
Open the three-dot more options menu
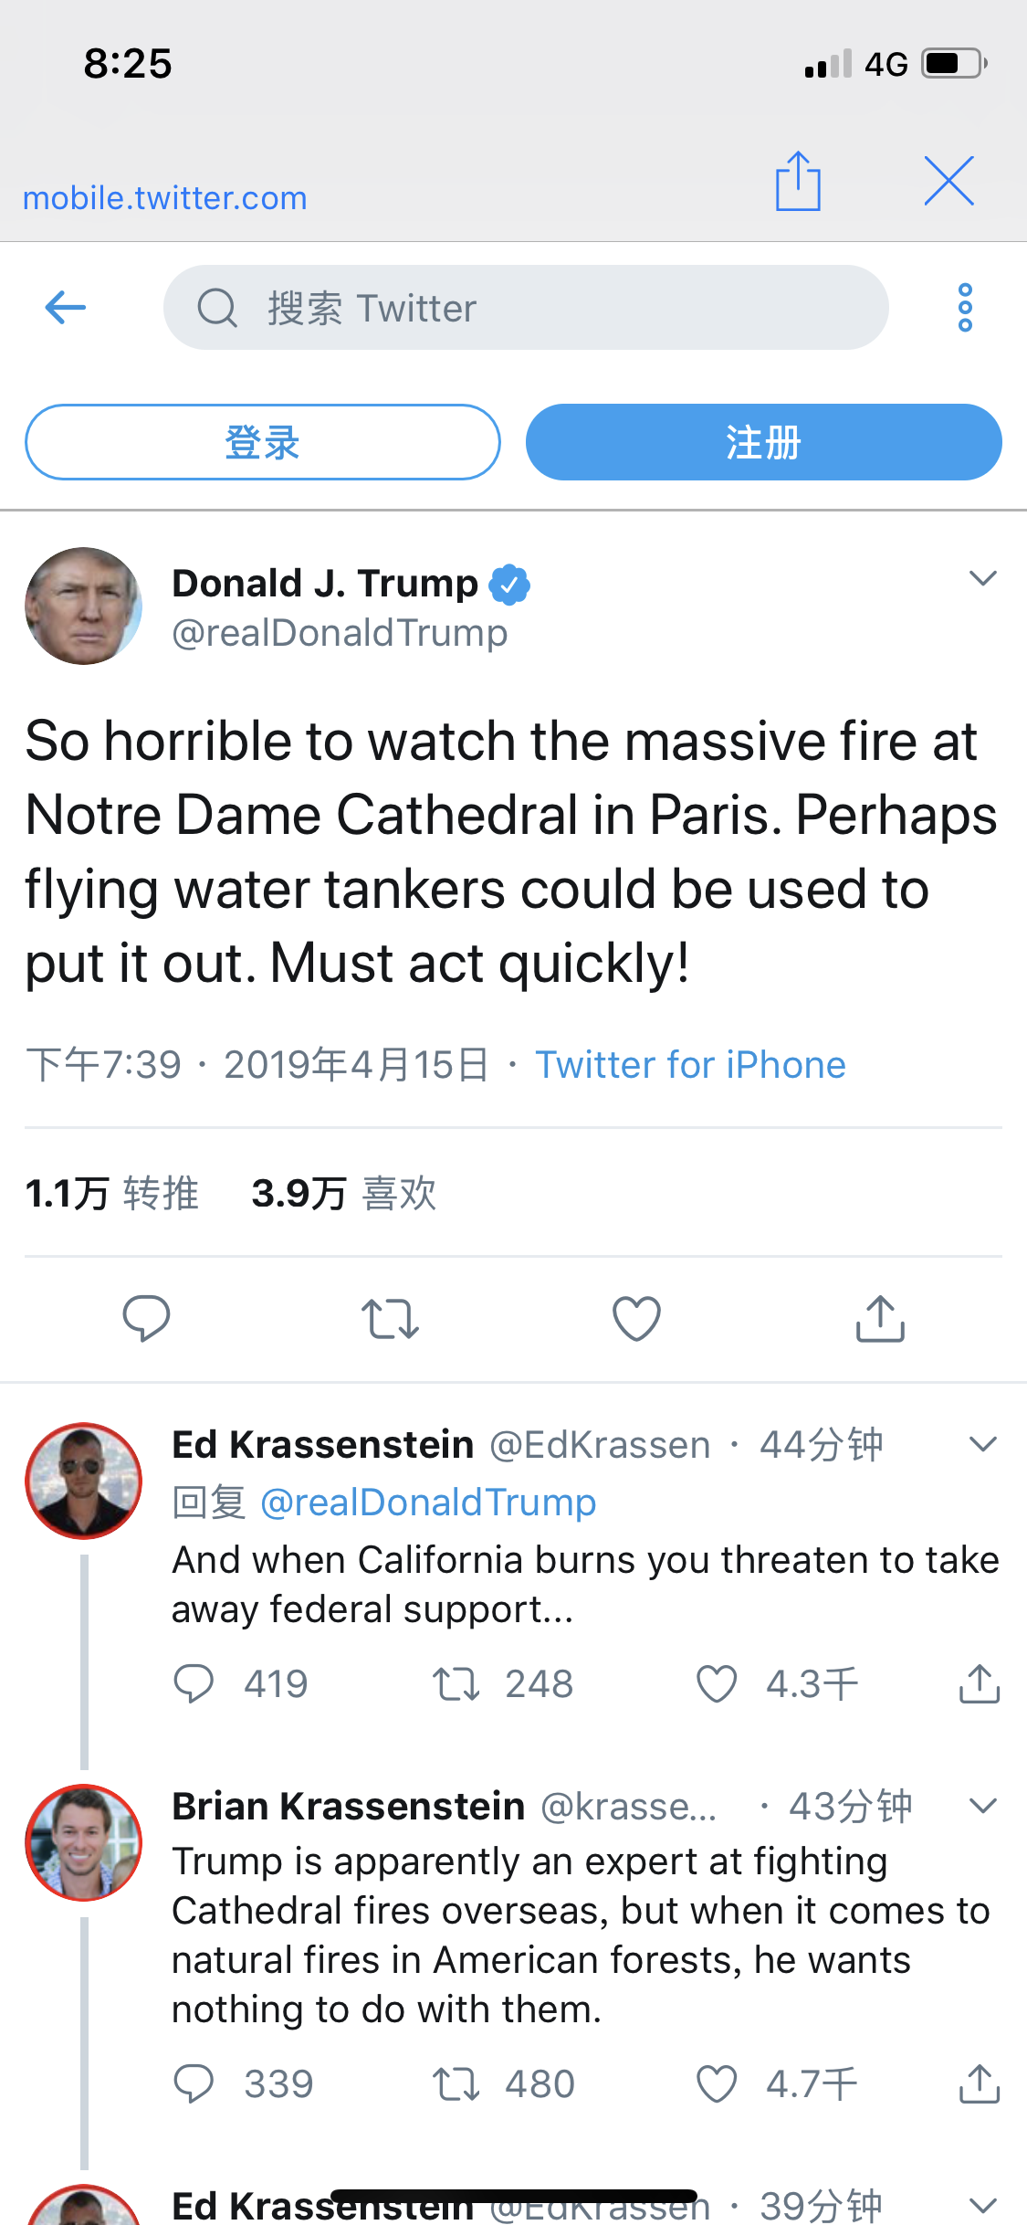(965, 308)
